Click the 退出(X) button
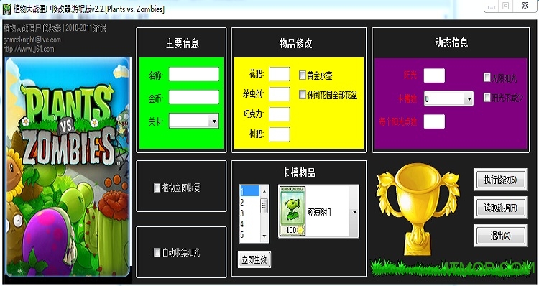539x286 pixels. [500, 236]
